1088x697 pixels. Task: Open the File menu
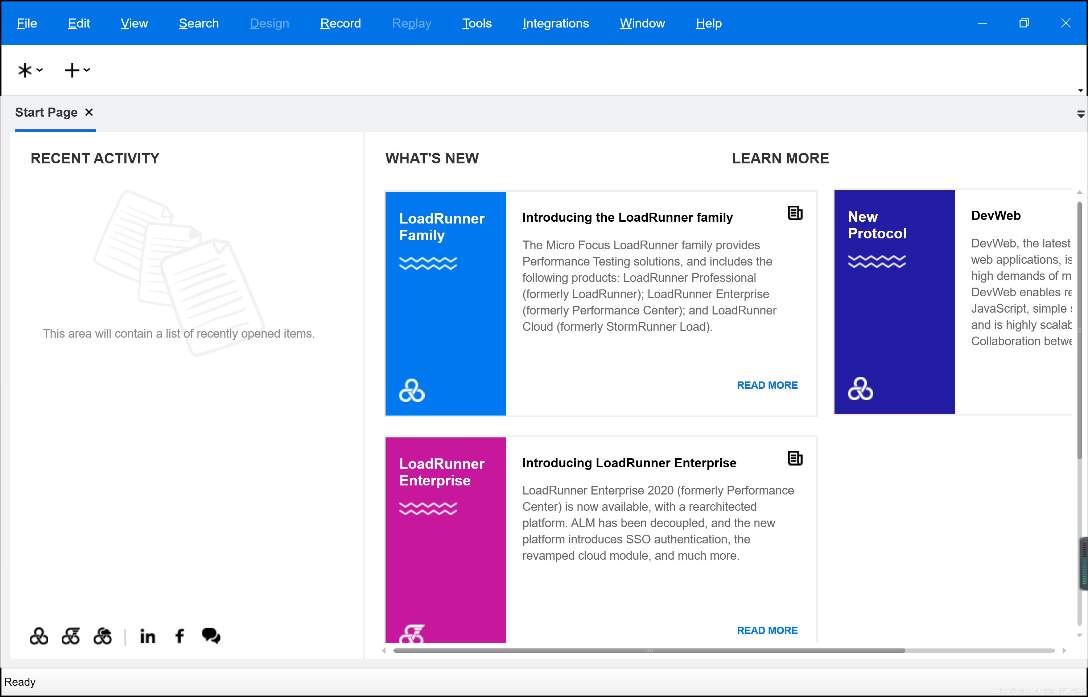(x=27, y=23)
